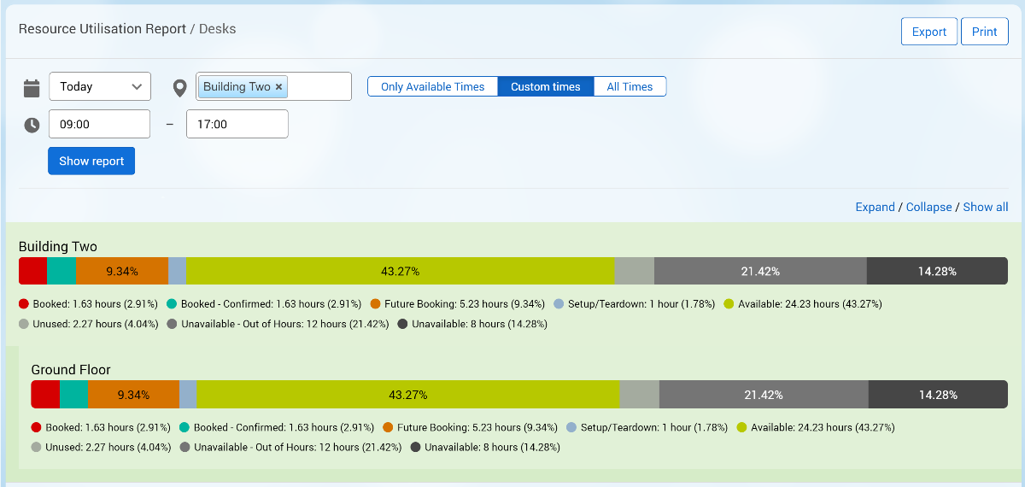Click red Booked legend dot under Building Two
This screenshot has height=487, width=1025.
pyautogui.click(x=24, y=304)
